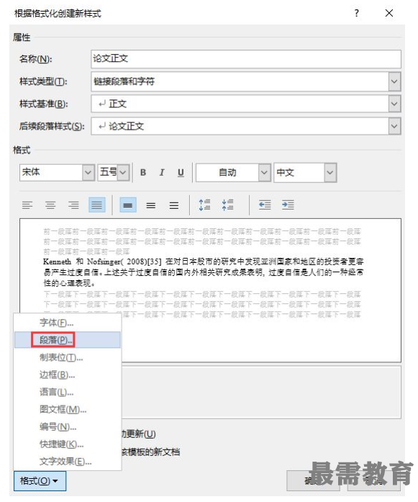
Task: Toggle Underline formatting button
Action: 181,173
